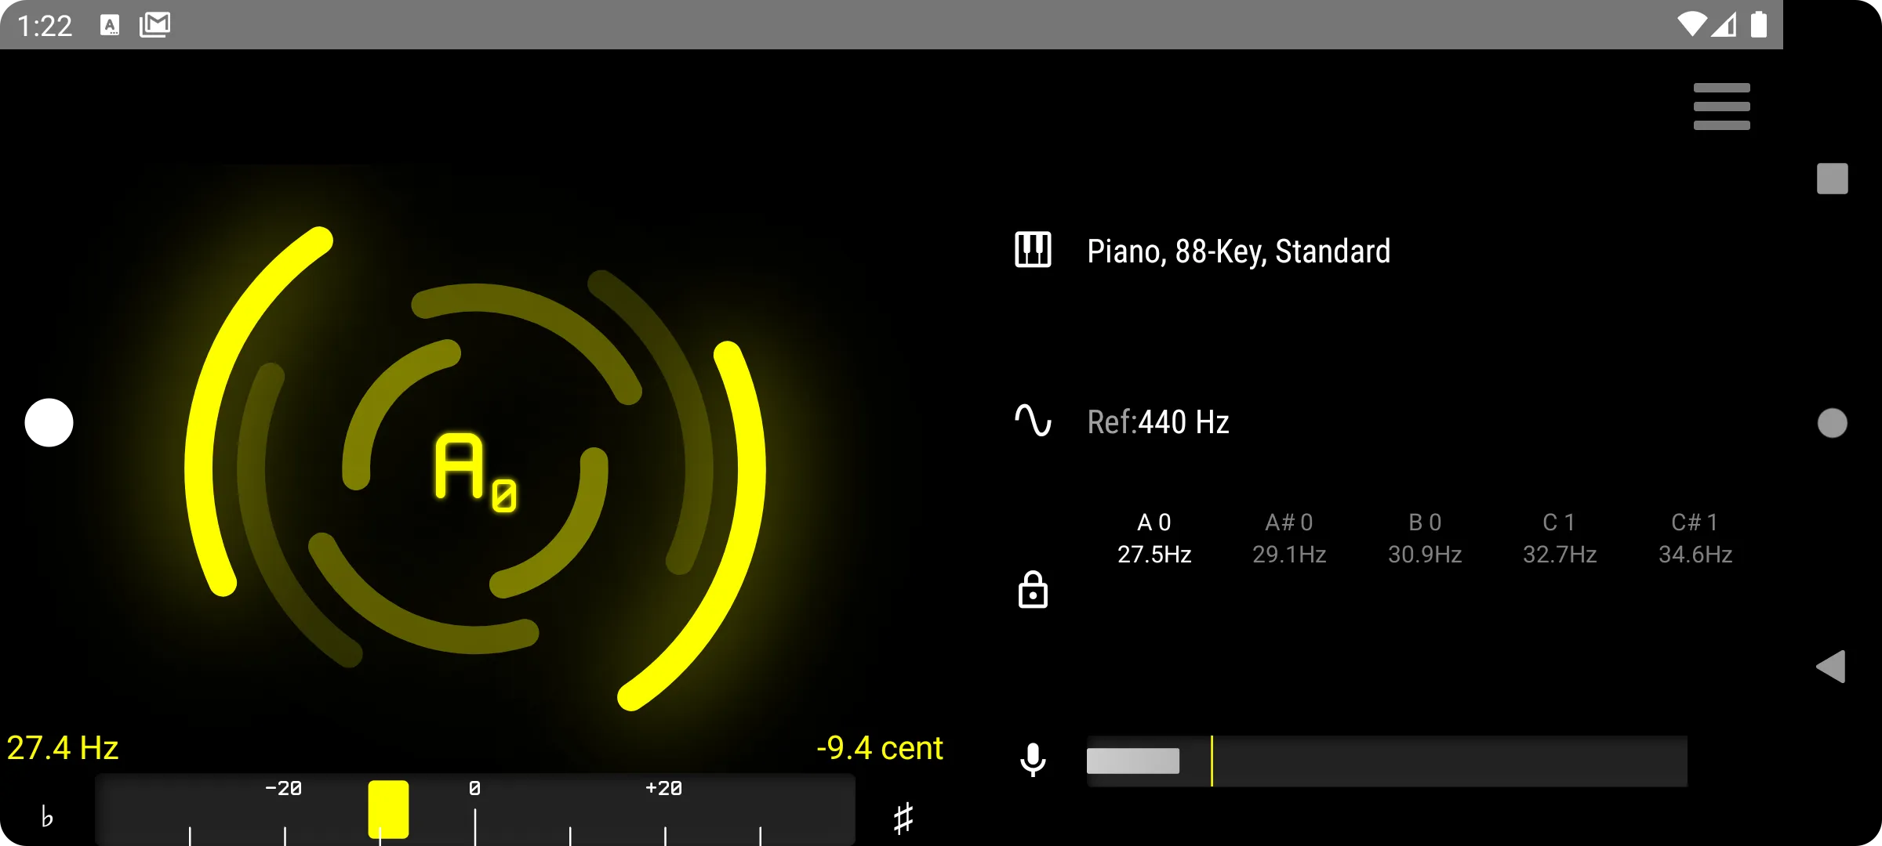The width and height of the screenshot is (1882, 846).
Task: Select note A# 0 29.1Hz
Action: click(1289, 538)
